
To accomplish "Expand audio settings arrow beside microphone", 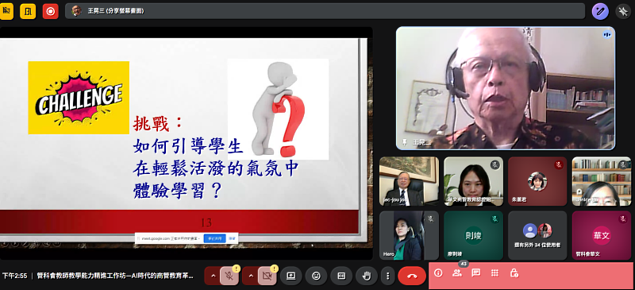I will tap(213, 276).
